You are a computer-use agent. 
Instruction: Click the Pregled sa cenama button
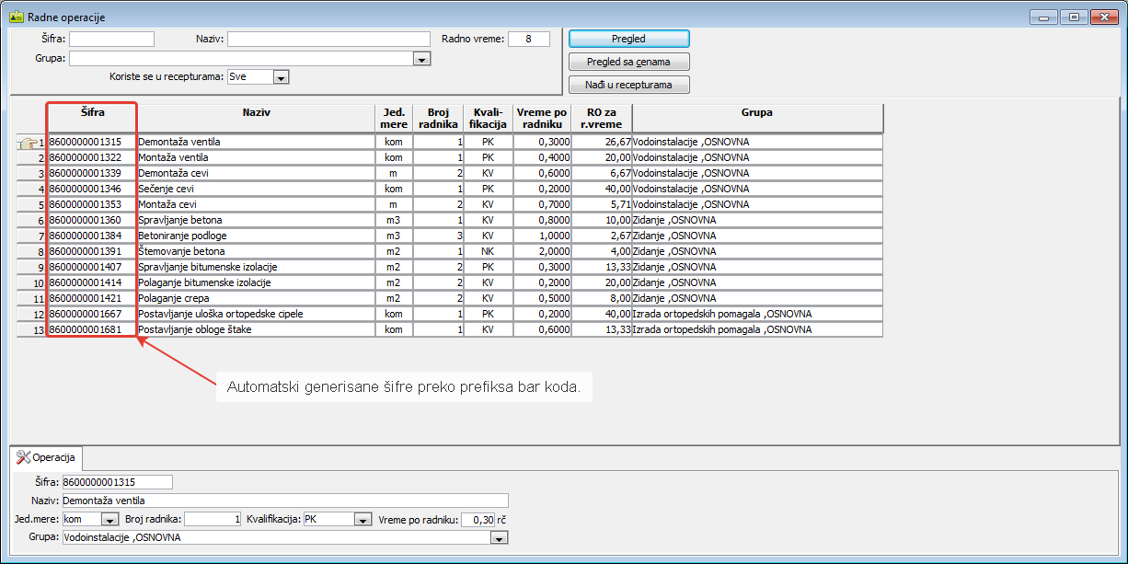point(628,62)
